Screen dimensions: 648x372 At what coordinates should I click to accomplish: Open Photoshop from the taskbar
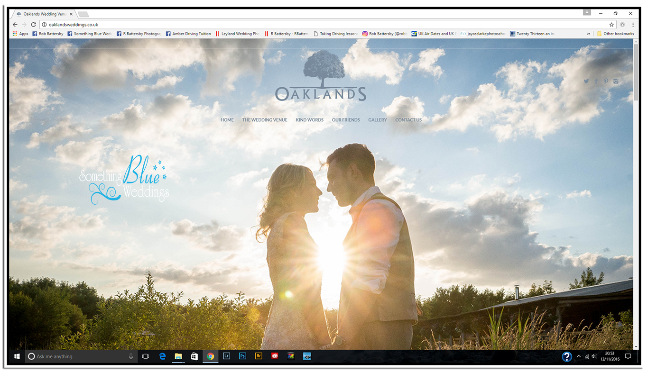tap(242, 356)
